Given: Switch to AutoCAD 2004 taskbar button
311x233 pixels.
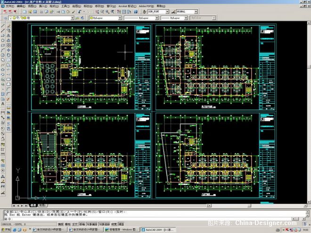Looking at the screenshot, I should (158, 230).
